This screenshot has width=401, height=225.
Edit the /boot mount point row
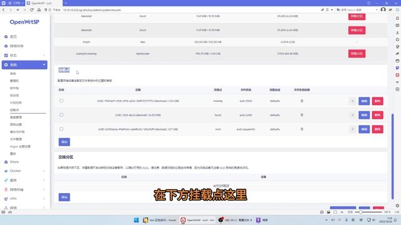click(x=364, y=115)
